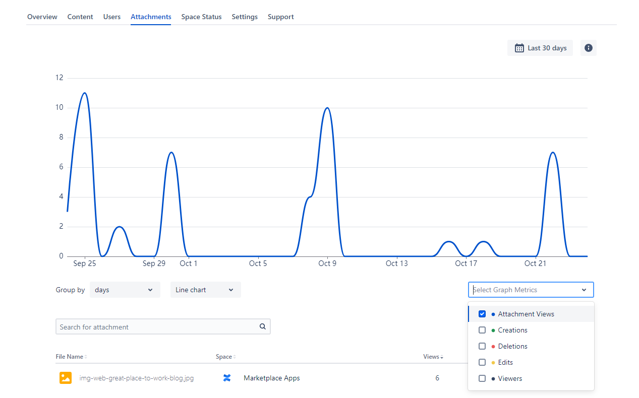Click the Marketplace Apps space icon
This screenshot has width=639, height=398.
[227, 378]
